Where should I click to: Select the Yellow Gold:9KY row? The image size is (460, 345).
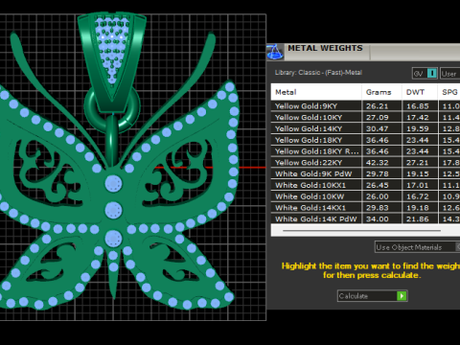[365, 106]
